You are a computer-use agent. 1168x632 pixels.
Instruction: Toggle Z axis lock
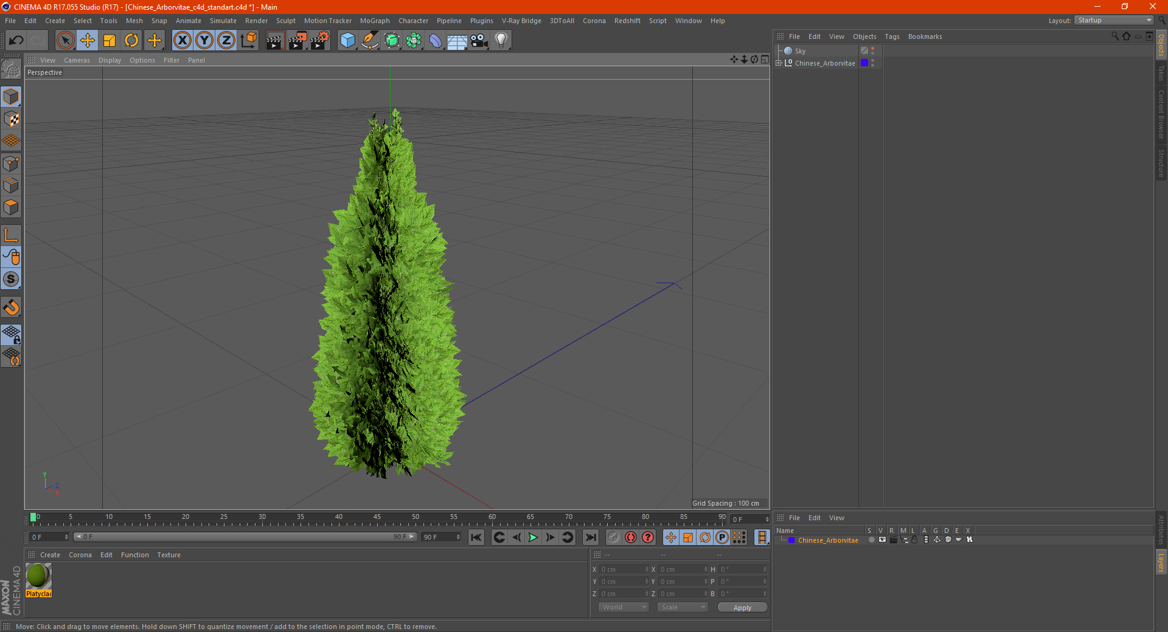[x=226, y=41]
